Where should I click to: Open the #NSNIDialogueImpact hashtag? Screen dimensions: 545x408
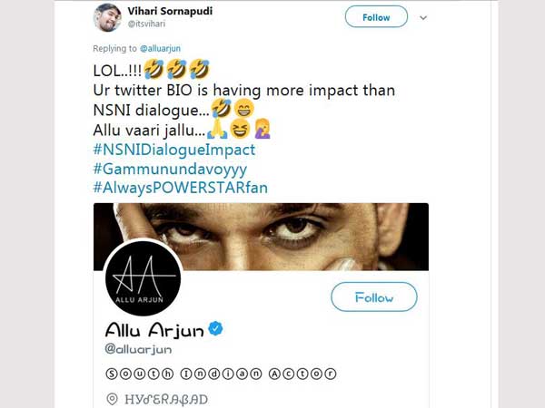(x=174, y=149)
